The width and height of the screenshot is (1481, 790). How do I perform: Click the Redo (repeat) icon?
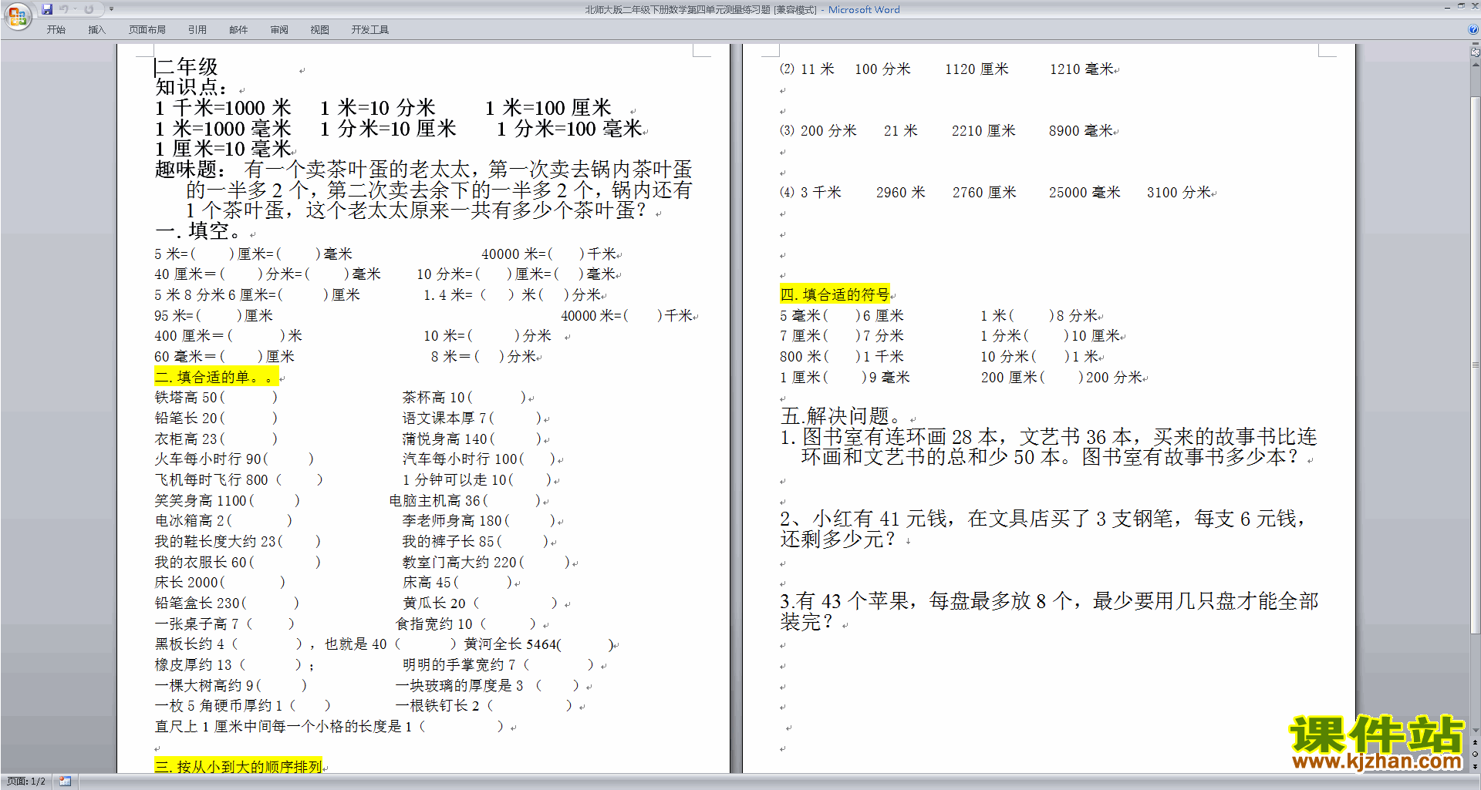click(x=89, y=9)
